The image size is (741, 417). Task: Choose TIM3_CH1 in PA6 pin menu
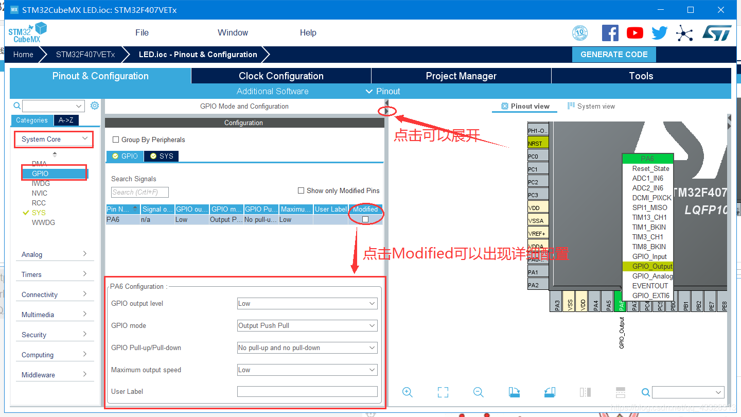(647, 237)
